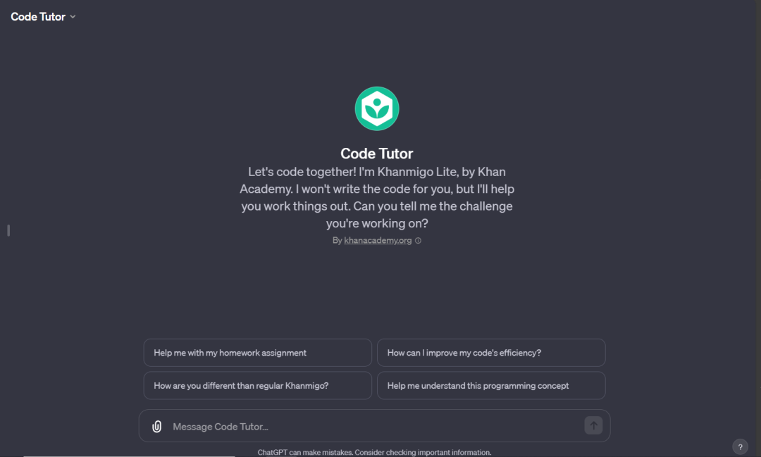Click the info icon next to khanacademy.org
The width and height of the screenshot is (761, 457).
click(x=418, y=240)
